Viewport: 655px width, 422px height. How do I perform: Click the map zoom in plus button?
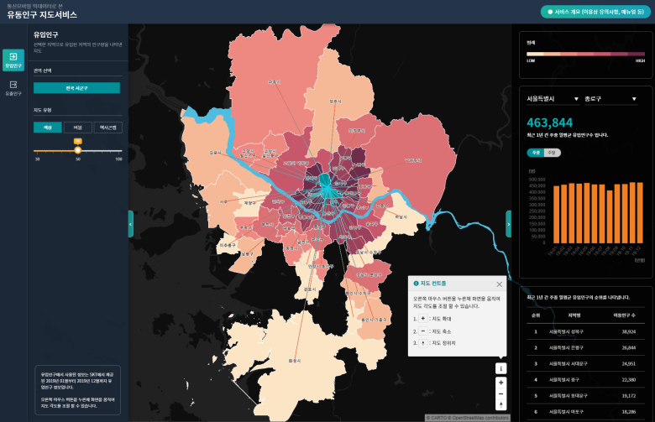501,382
